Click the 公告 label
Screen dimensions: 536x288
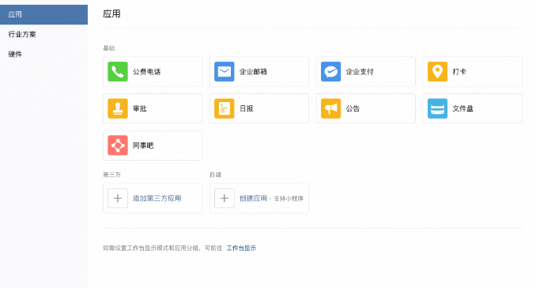point(353,108)
